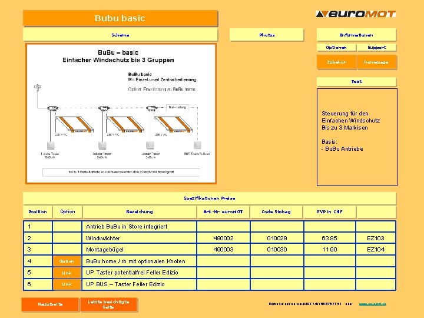
Task: Click the Informationen button
Action: pos(356,35)
